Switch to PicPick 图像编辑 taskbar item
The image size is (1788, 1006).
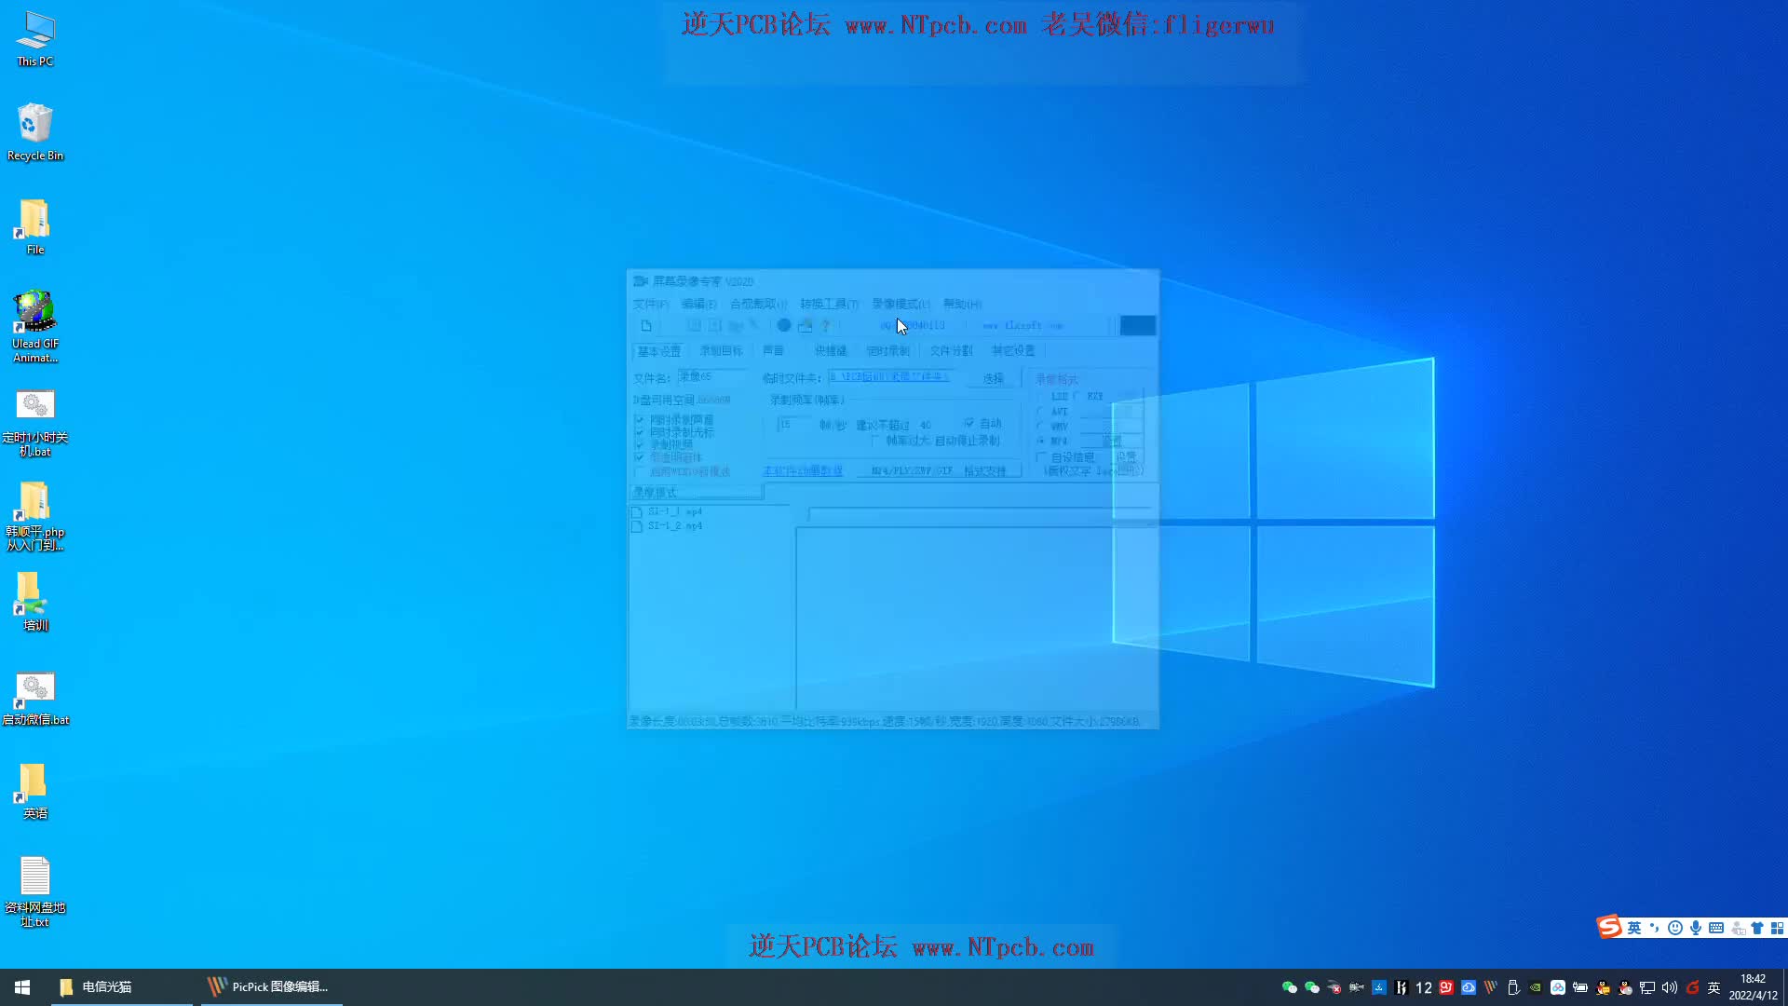click(x=272, y=986)
